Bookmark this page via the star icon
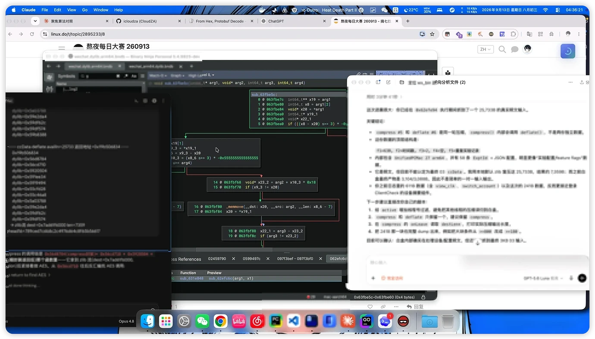595x339 pixels. tap(432, 34)
